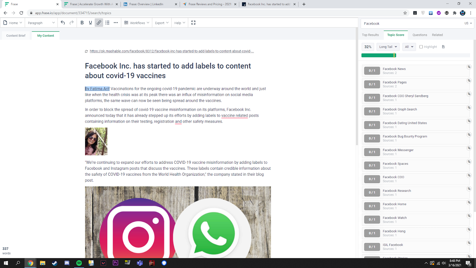Toggle bulleted list formatting

[x=107, y=23]
